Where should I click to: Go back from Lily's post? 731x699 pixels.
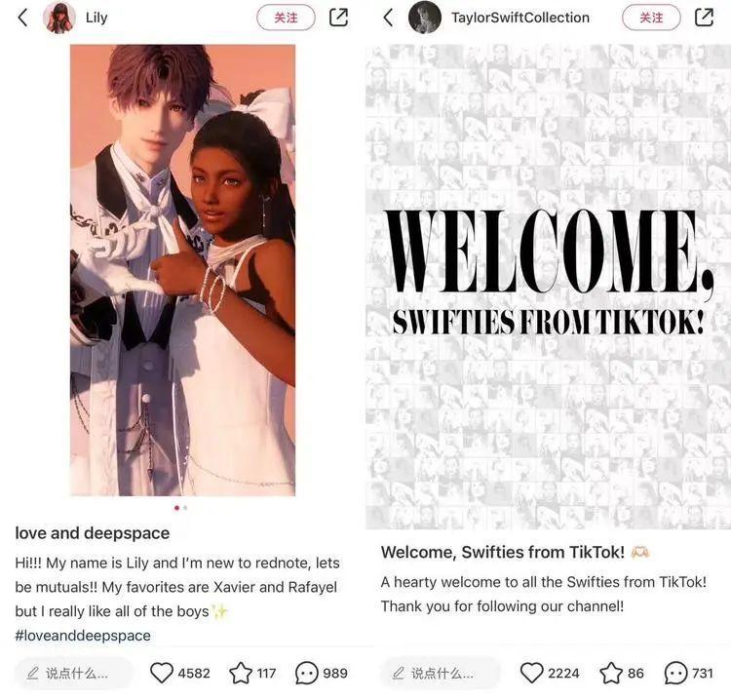tap(22, 18)
